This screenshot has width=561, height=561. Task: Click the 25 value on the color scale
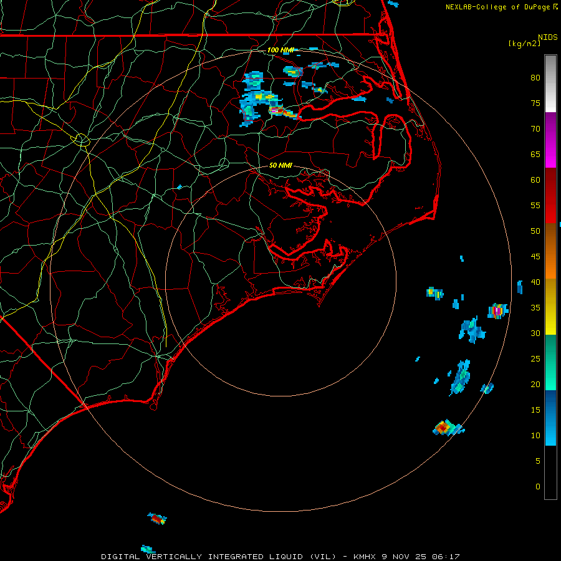(x=535, y=359)
